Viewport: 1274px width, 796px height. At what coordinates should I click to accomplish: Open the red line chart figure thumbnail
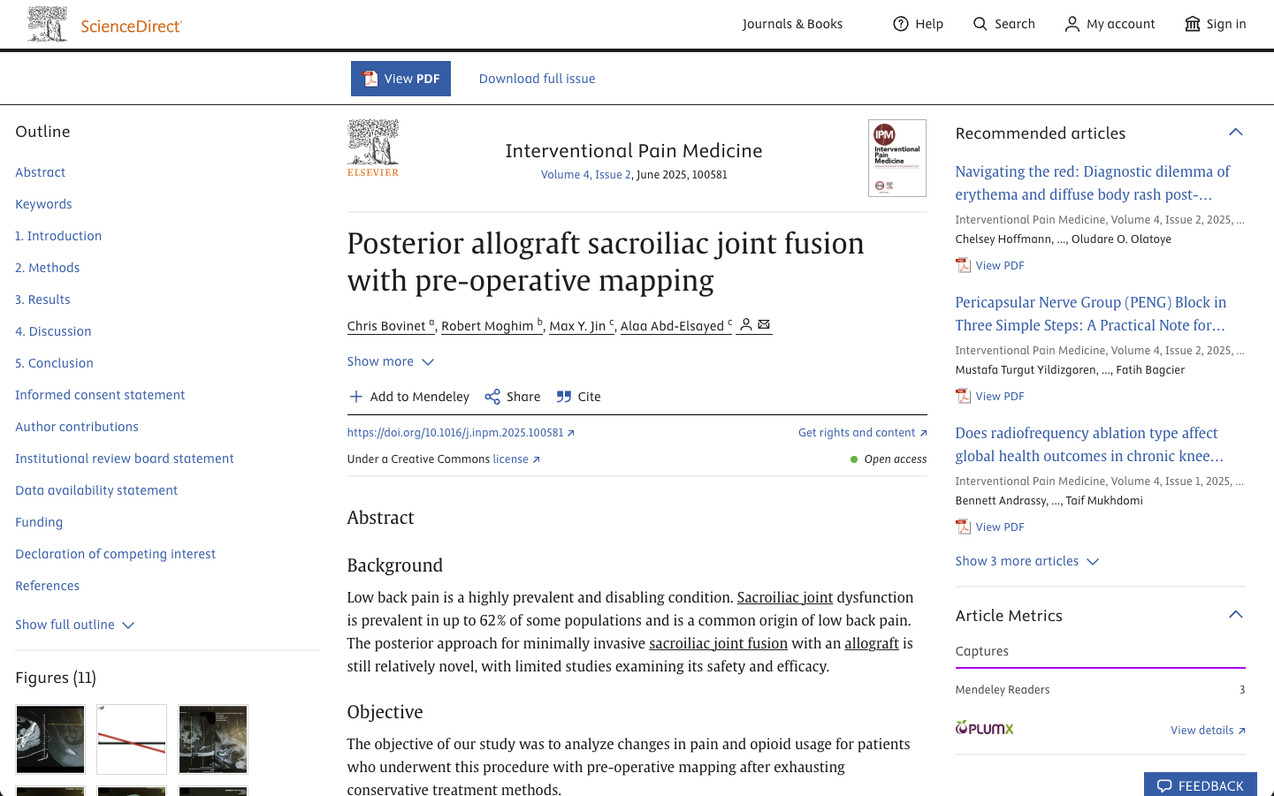pyautogui.click(x=132, y=739)
